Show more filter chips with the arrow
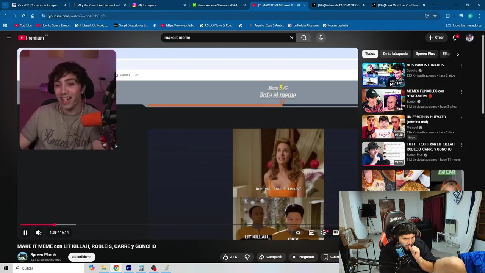This screenshot has height=273, width=485. pyautogui.click(x=458, y=54)
